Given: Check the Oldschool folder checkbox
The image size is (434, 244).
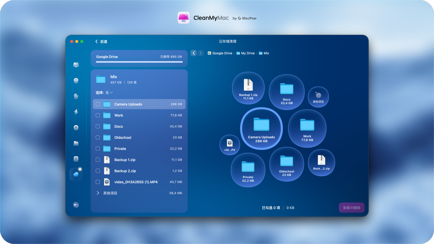Looking at the screenshot, I should (x=98, y=137).
